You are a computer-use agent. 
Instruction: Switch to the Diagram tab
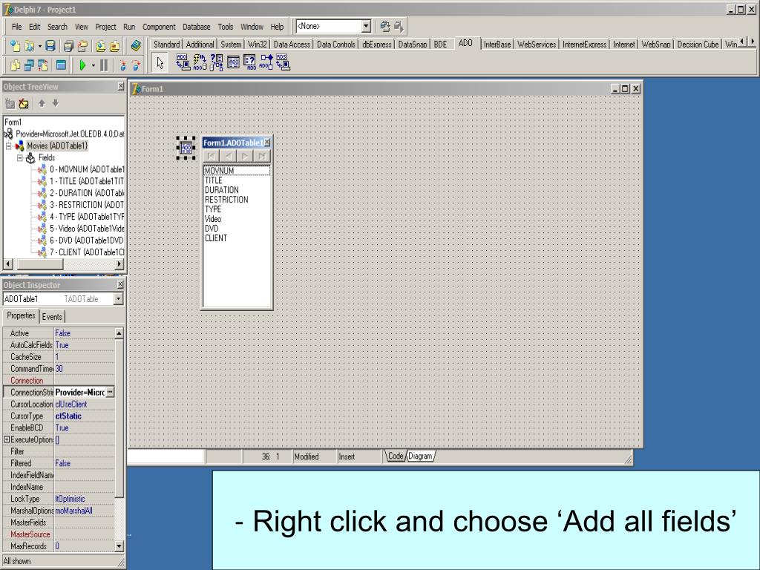[420, 456]
